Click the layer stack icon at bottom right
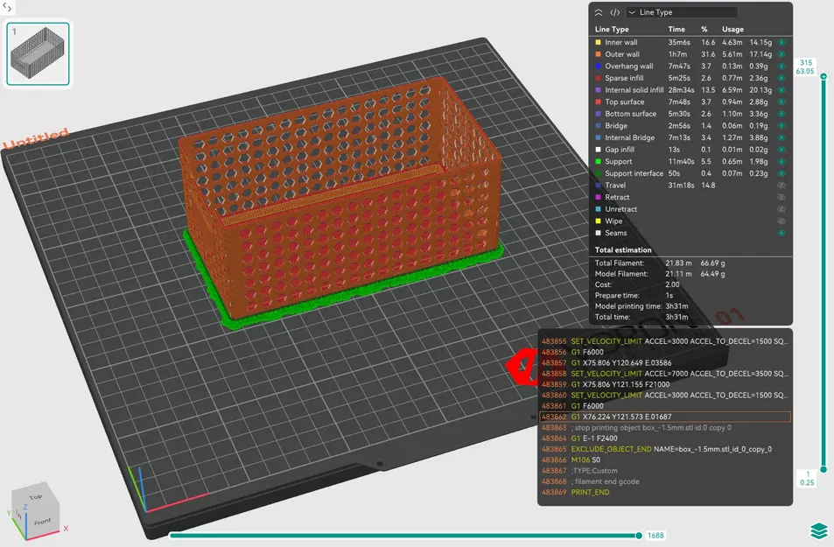The image size is (834, 547). 819,529
